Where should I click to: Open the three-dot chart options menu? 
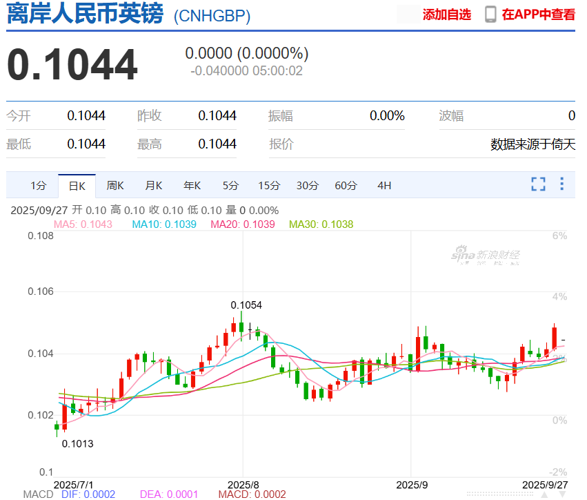pyautogui.click(x=561, y=185)
